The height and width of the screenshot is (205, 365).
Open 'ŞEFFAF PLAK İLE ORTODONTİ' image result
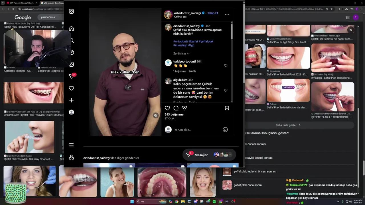pyautogui.click(x=333, y=97)
